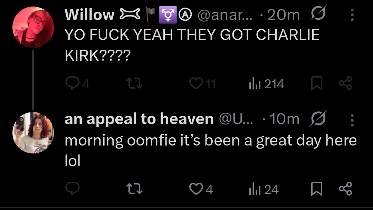
Task: View analytics showing 214 views
Action: [254, 84]
